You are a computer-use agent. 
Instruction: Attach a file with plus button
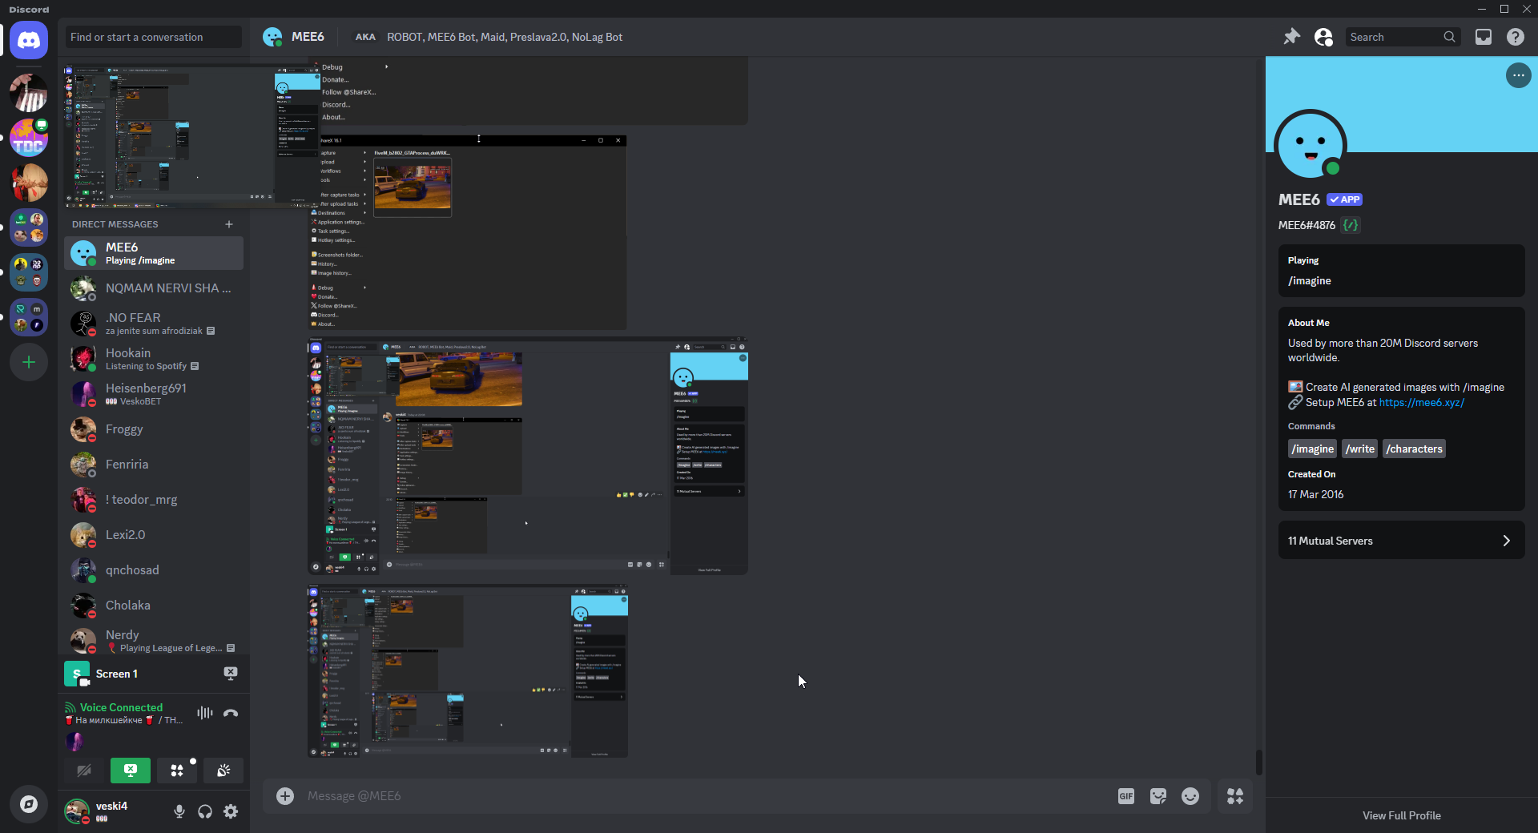285,796
